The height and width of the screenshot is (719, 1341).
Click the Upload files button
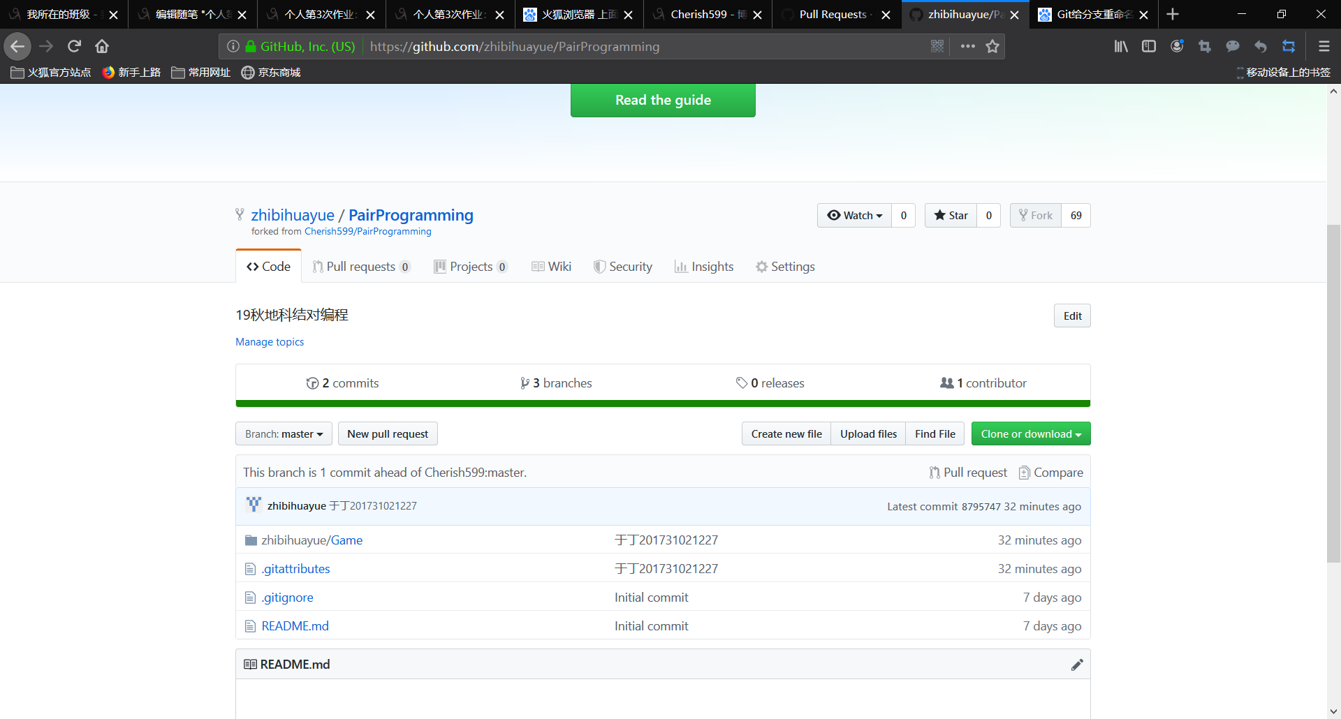pyautogui.click(x=868, y=433)
